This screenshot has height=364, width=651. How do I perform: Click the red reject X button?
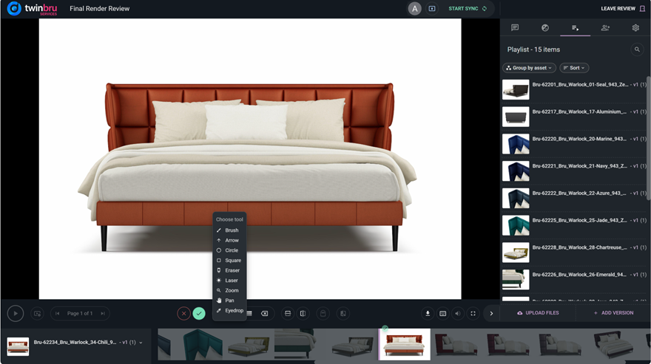tap(183, 313)
